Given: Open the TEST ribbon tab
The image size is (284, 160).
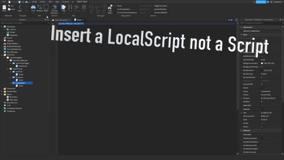Looking at the screenshot, I should click(x=50, y=2).
